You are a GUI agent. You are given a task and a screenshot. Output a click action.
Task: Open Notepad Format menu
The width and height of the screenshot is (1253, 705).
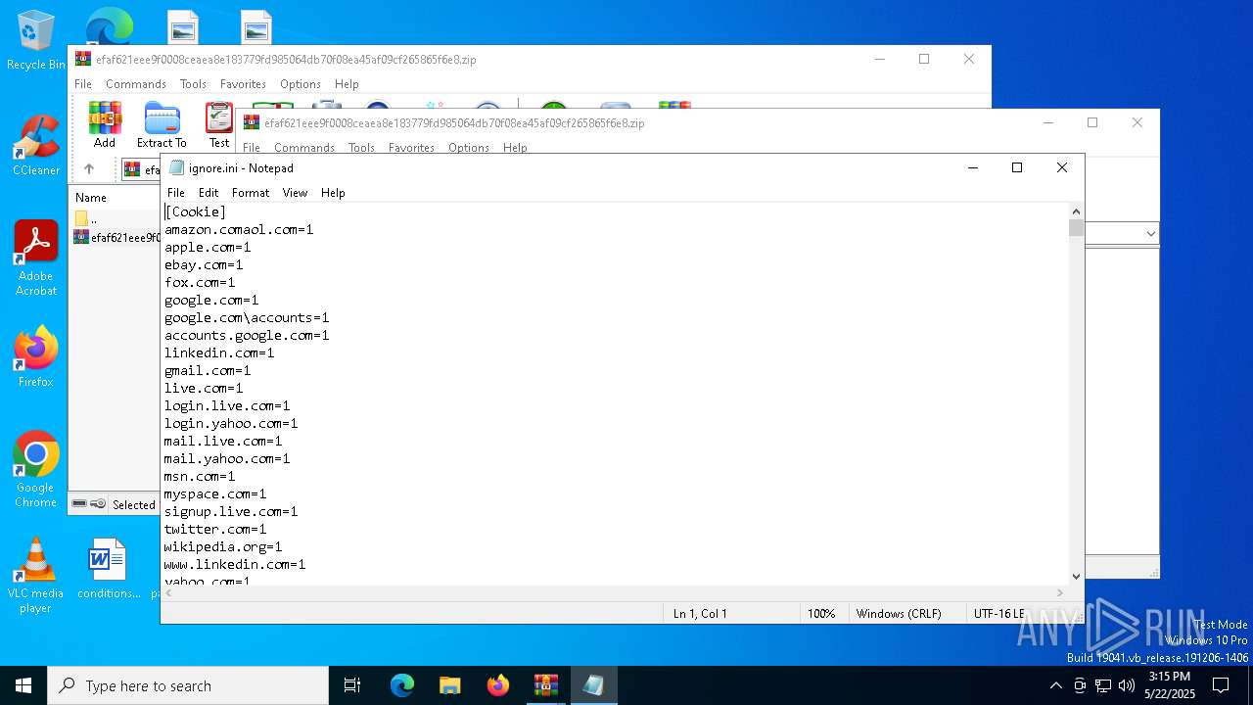[x=251, y=193]
